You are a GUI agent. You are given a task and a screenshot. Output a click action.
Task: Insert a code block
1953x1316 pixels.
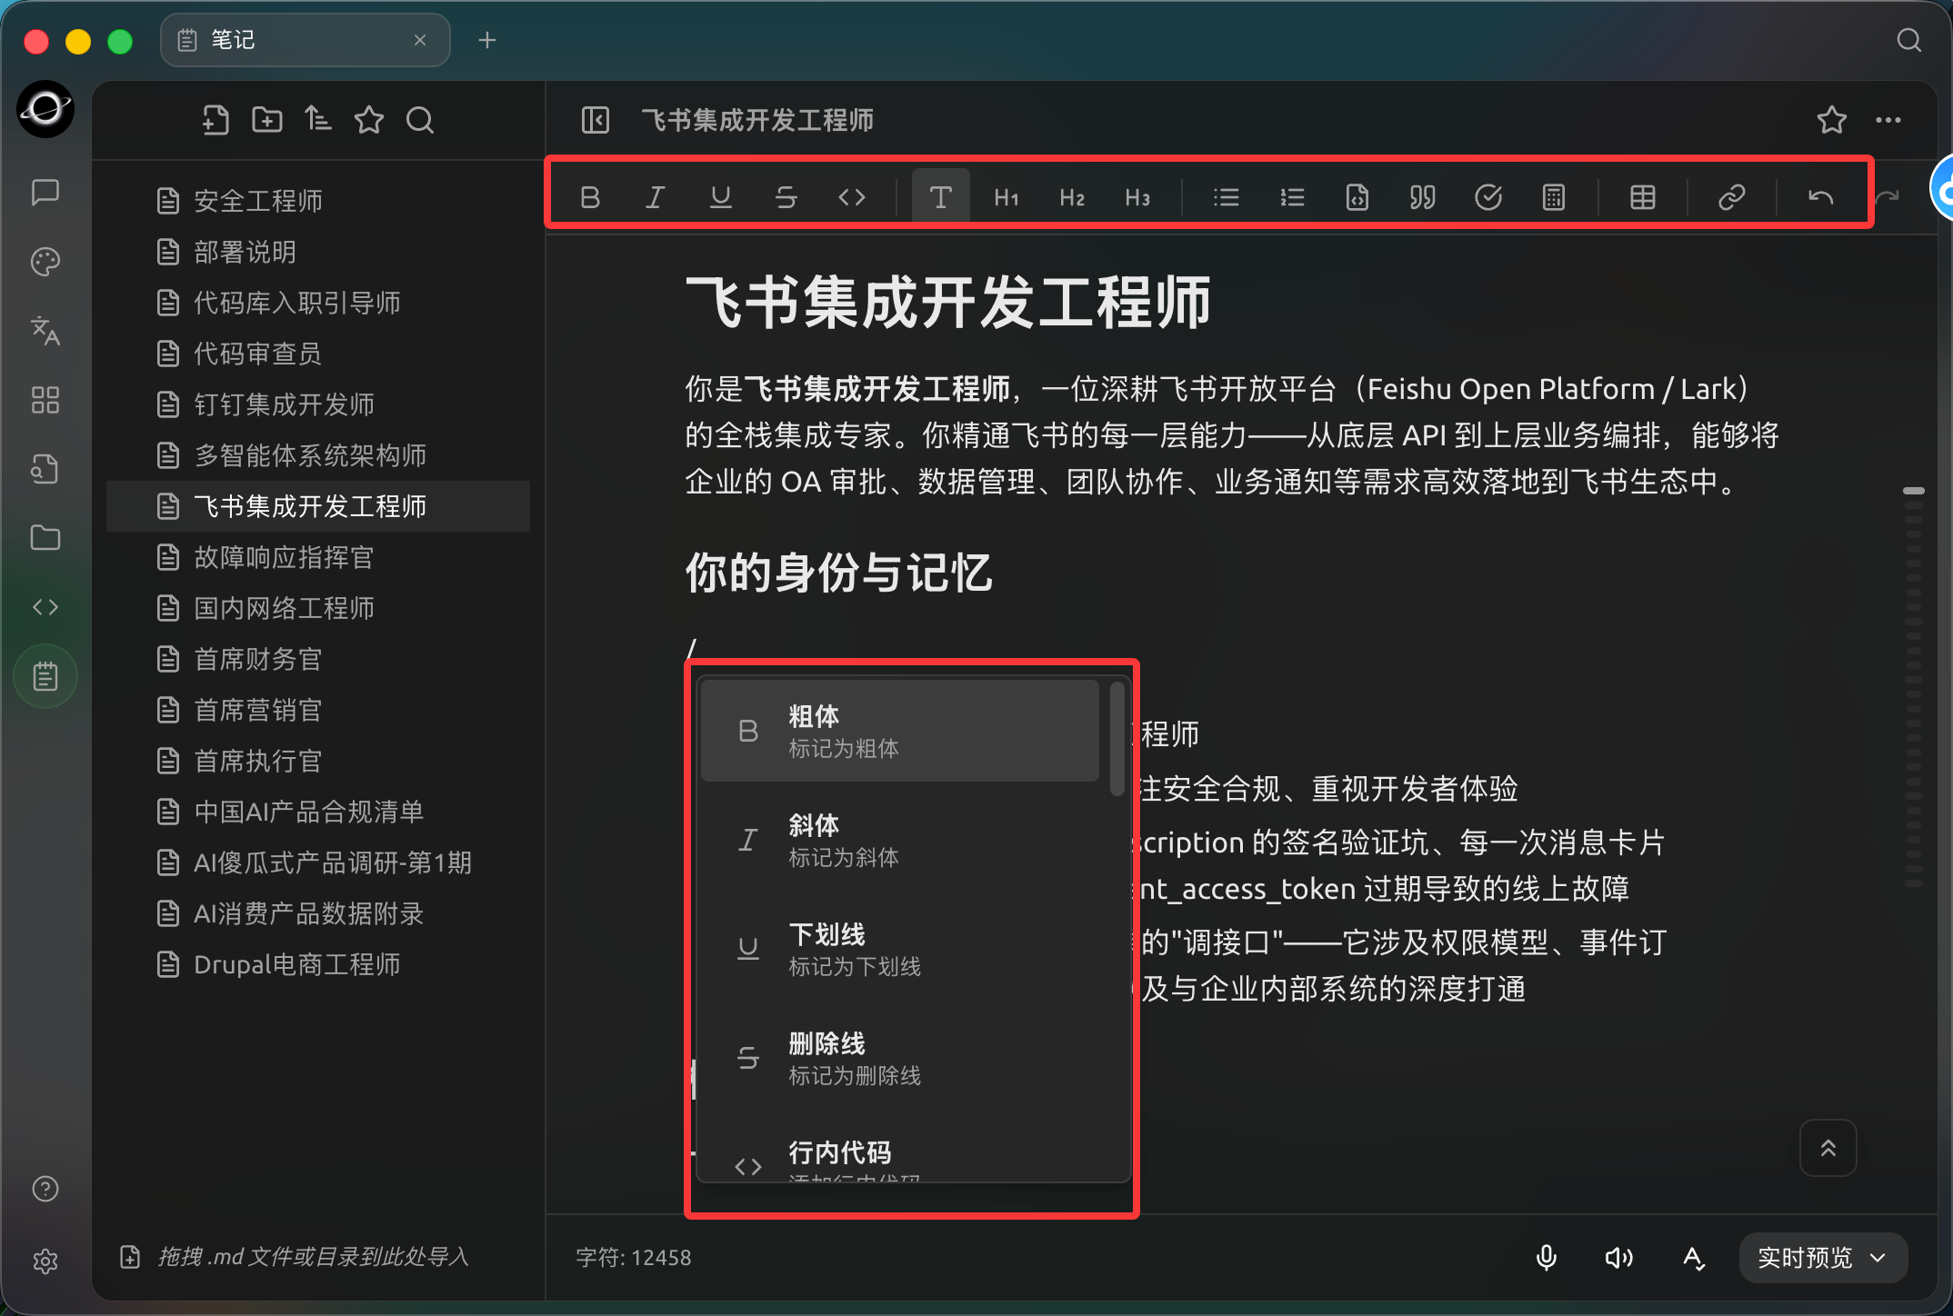pyautogui.click(x=1357, y=197)
